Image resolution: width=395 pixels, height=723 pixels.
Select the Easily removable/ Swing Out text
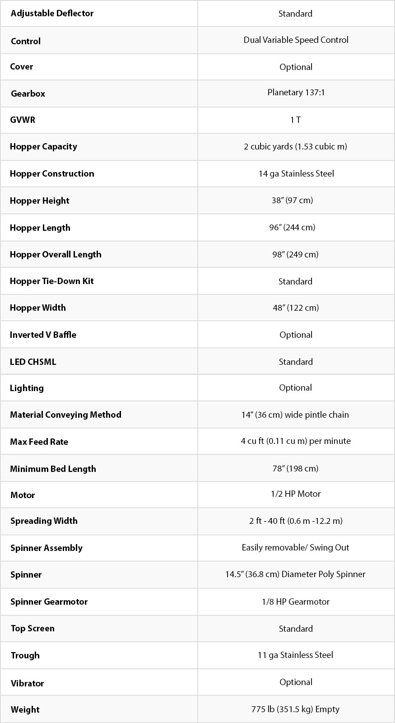[x=295, y=547]
